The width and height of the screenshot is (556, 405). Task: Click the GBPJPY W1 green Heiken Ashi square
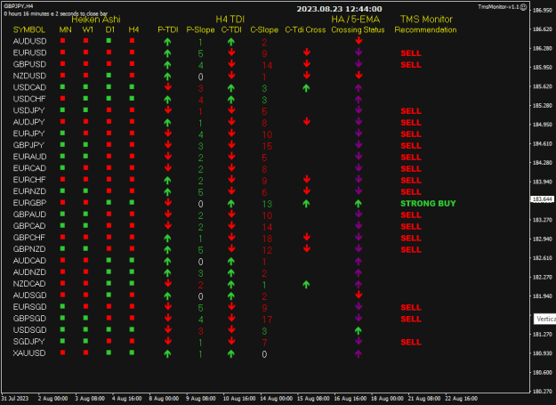85,145
